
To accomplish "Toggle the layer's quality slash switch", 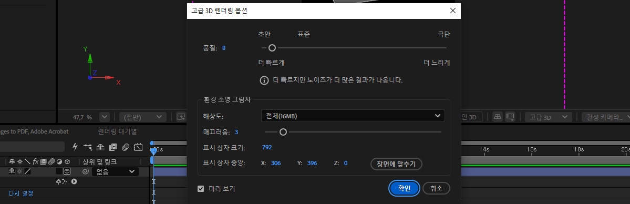I will [x=27, y=171].
